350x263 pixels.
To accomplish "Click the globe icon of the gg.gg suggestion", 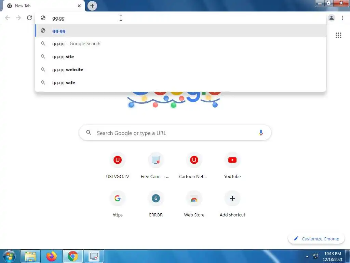I will click(43, 30).
